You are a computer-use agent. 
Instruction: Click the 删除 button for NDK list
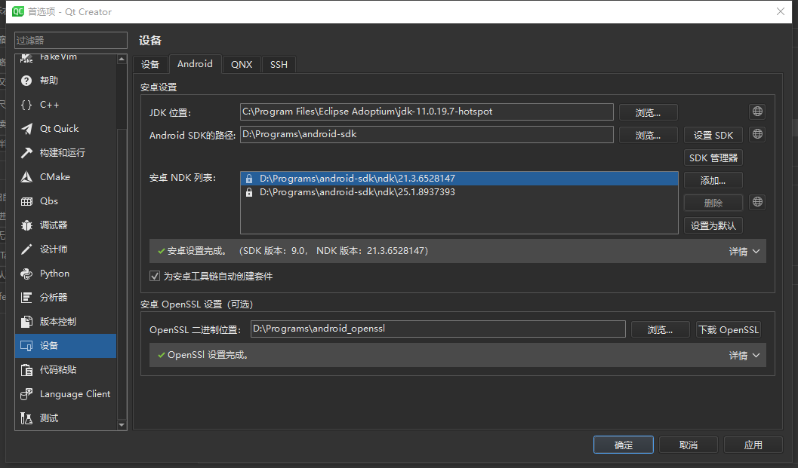(713, 203)
